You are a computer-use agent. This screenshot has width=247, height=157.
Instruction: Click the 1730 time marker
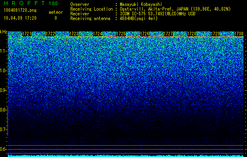pos(239,34)
